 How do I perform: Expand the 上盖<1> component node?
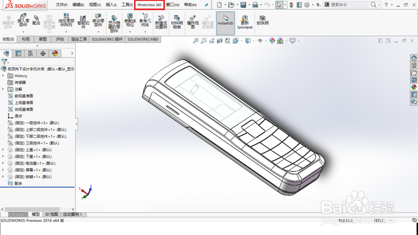[x=3, y=150]
